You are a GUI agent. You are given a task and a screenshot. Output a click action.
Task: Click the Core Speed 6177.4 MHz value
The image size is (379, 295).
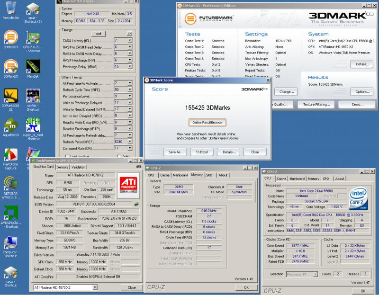click(300, 245)
